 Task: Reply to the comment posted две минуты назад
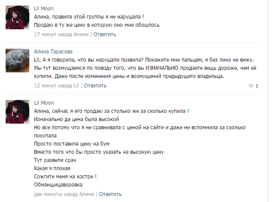[x=110, y=194]
